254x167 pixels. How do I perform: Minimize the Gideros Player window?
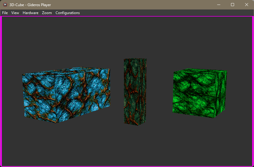coord(219,5)
